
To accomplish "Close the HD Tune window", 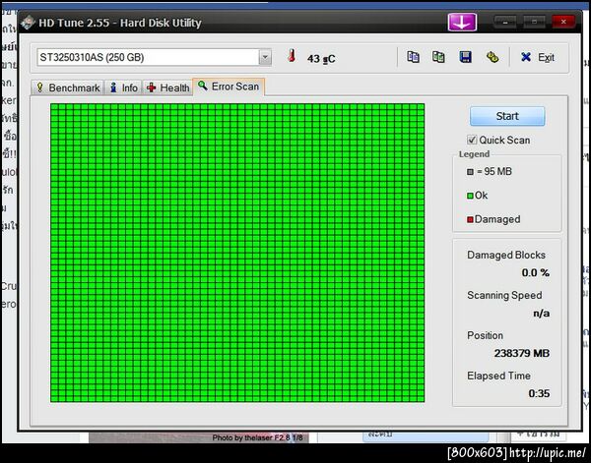I will 563,22.
